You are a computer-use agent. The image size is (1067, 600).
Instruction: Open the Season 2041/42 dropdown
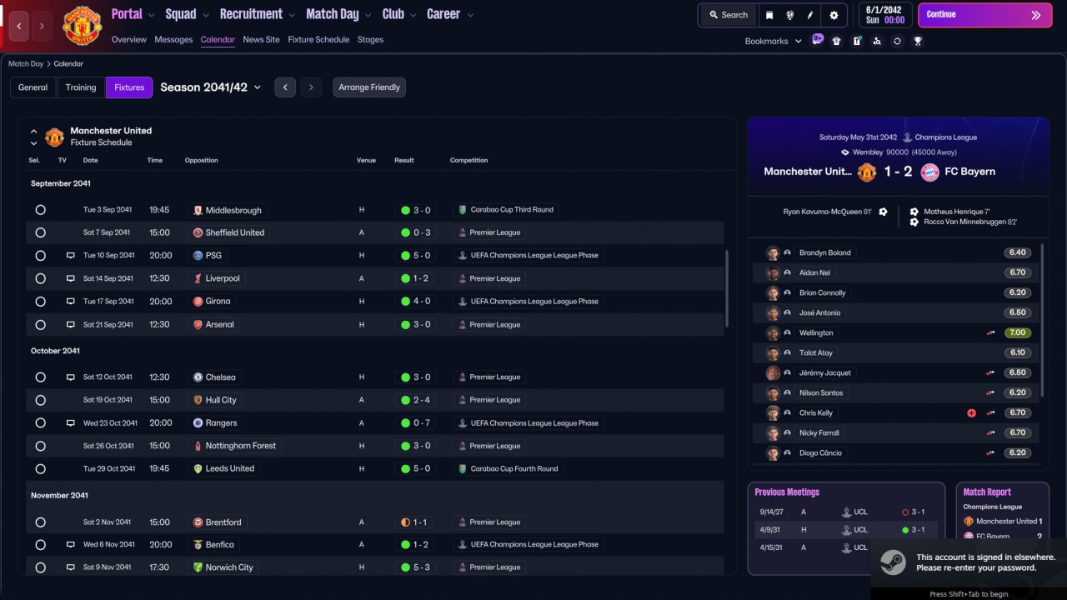tap(211, 87)
